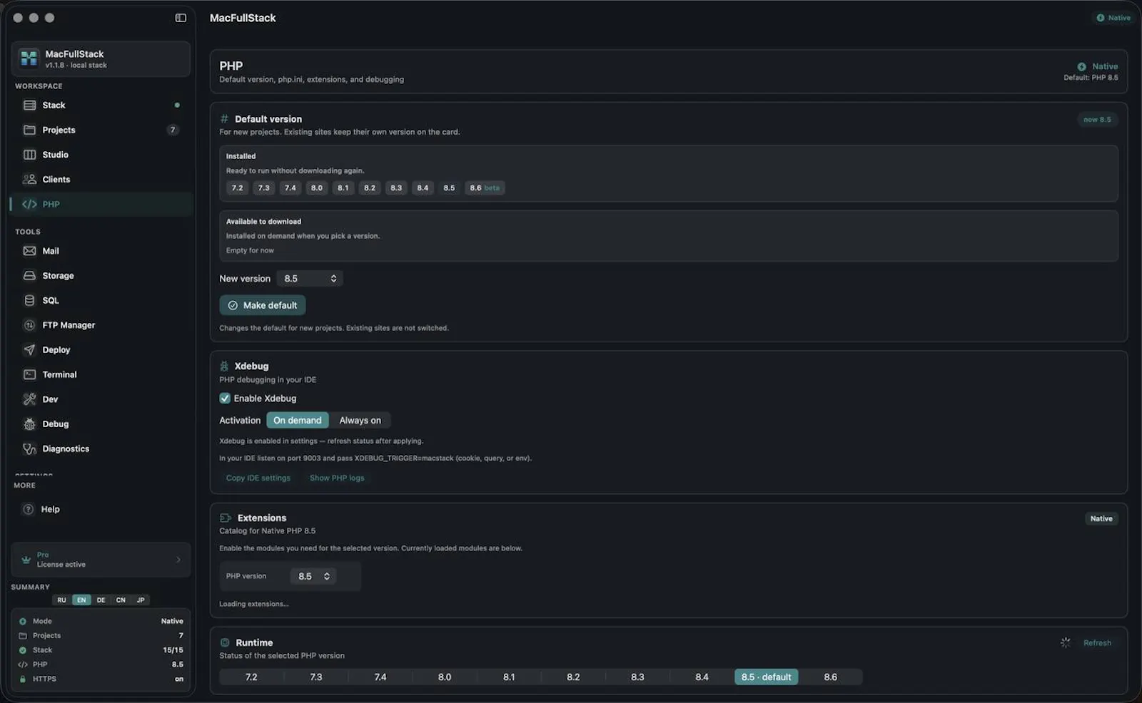Click the Xdebug section bug icon
Image resolution: width=1142 pixels, height=703 pixels.
point(224,366)
